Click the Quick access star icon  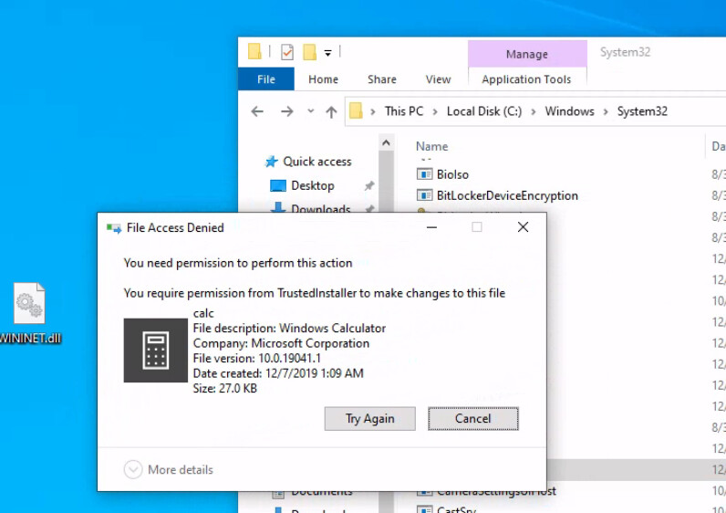click(271, 162)
